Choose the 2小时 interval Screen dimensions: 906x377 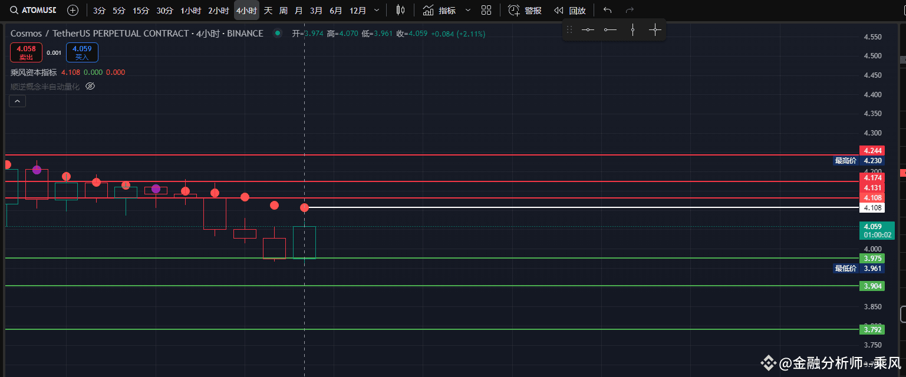tap(219, 11)
